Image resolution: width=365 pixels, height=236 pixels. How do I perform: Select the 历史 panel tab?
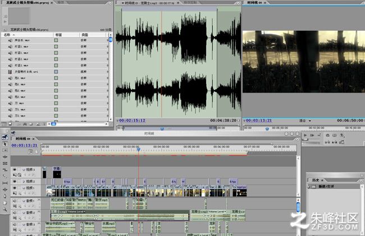pos(315,180)
